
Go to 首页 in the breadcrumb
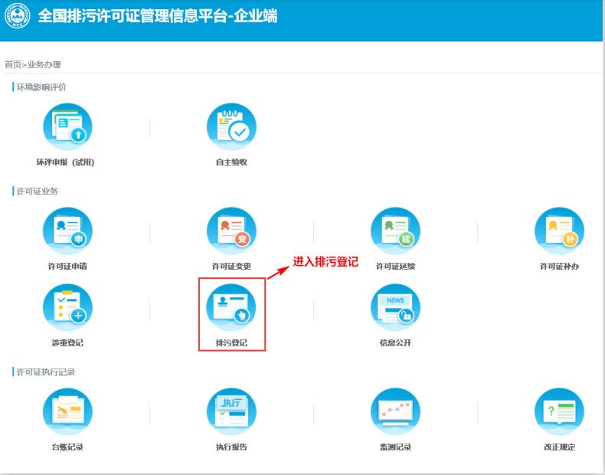click(x=12, y=65)
